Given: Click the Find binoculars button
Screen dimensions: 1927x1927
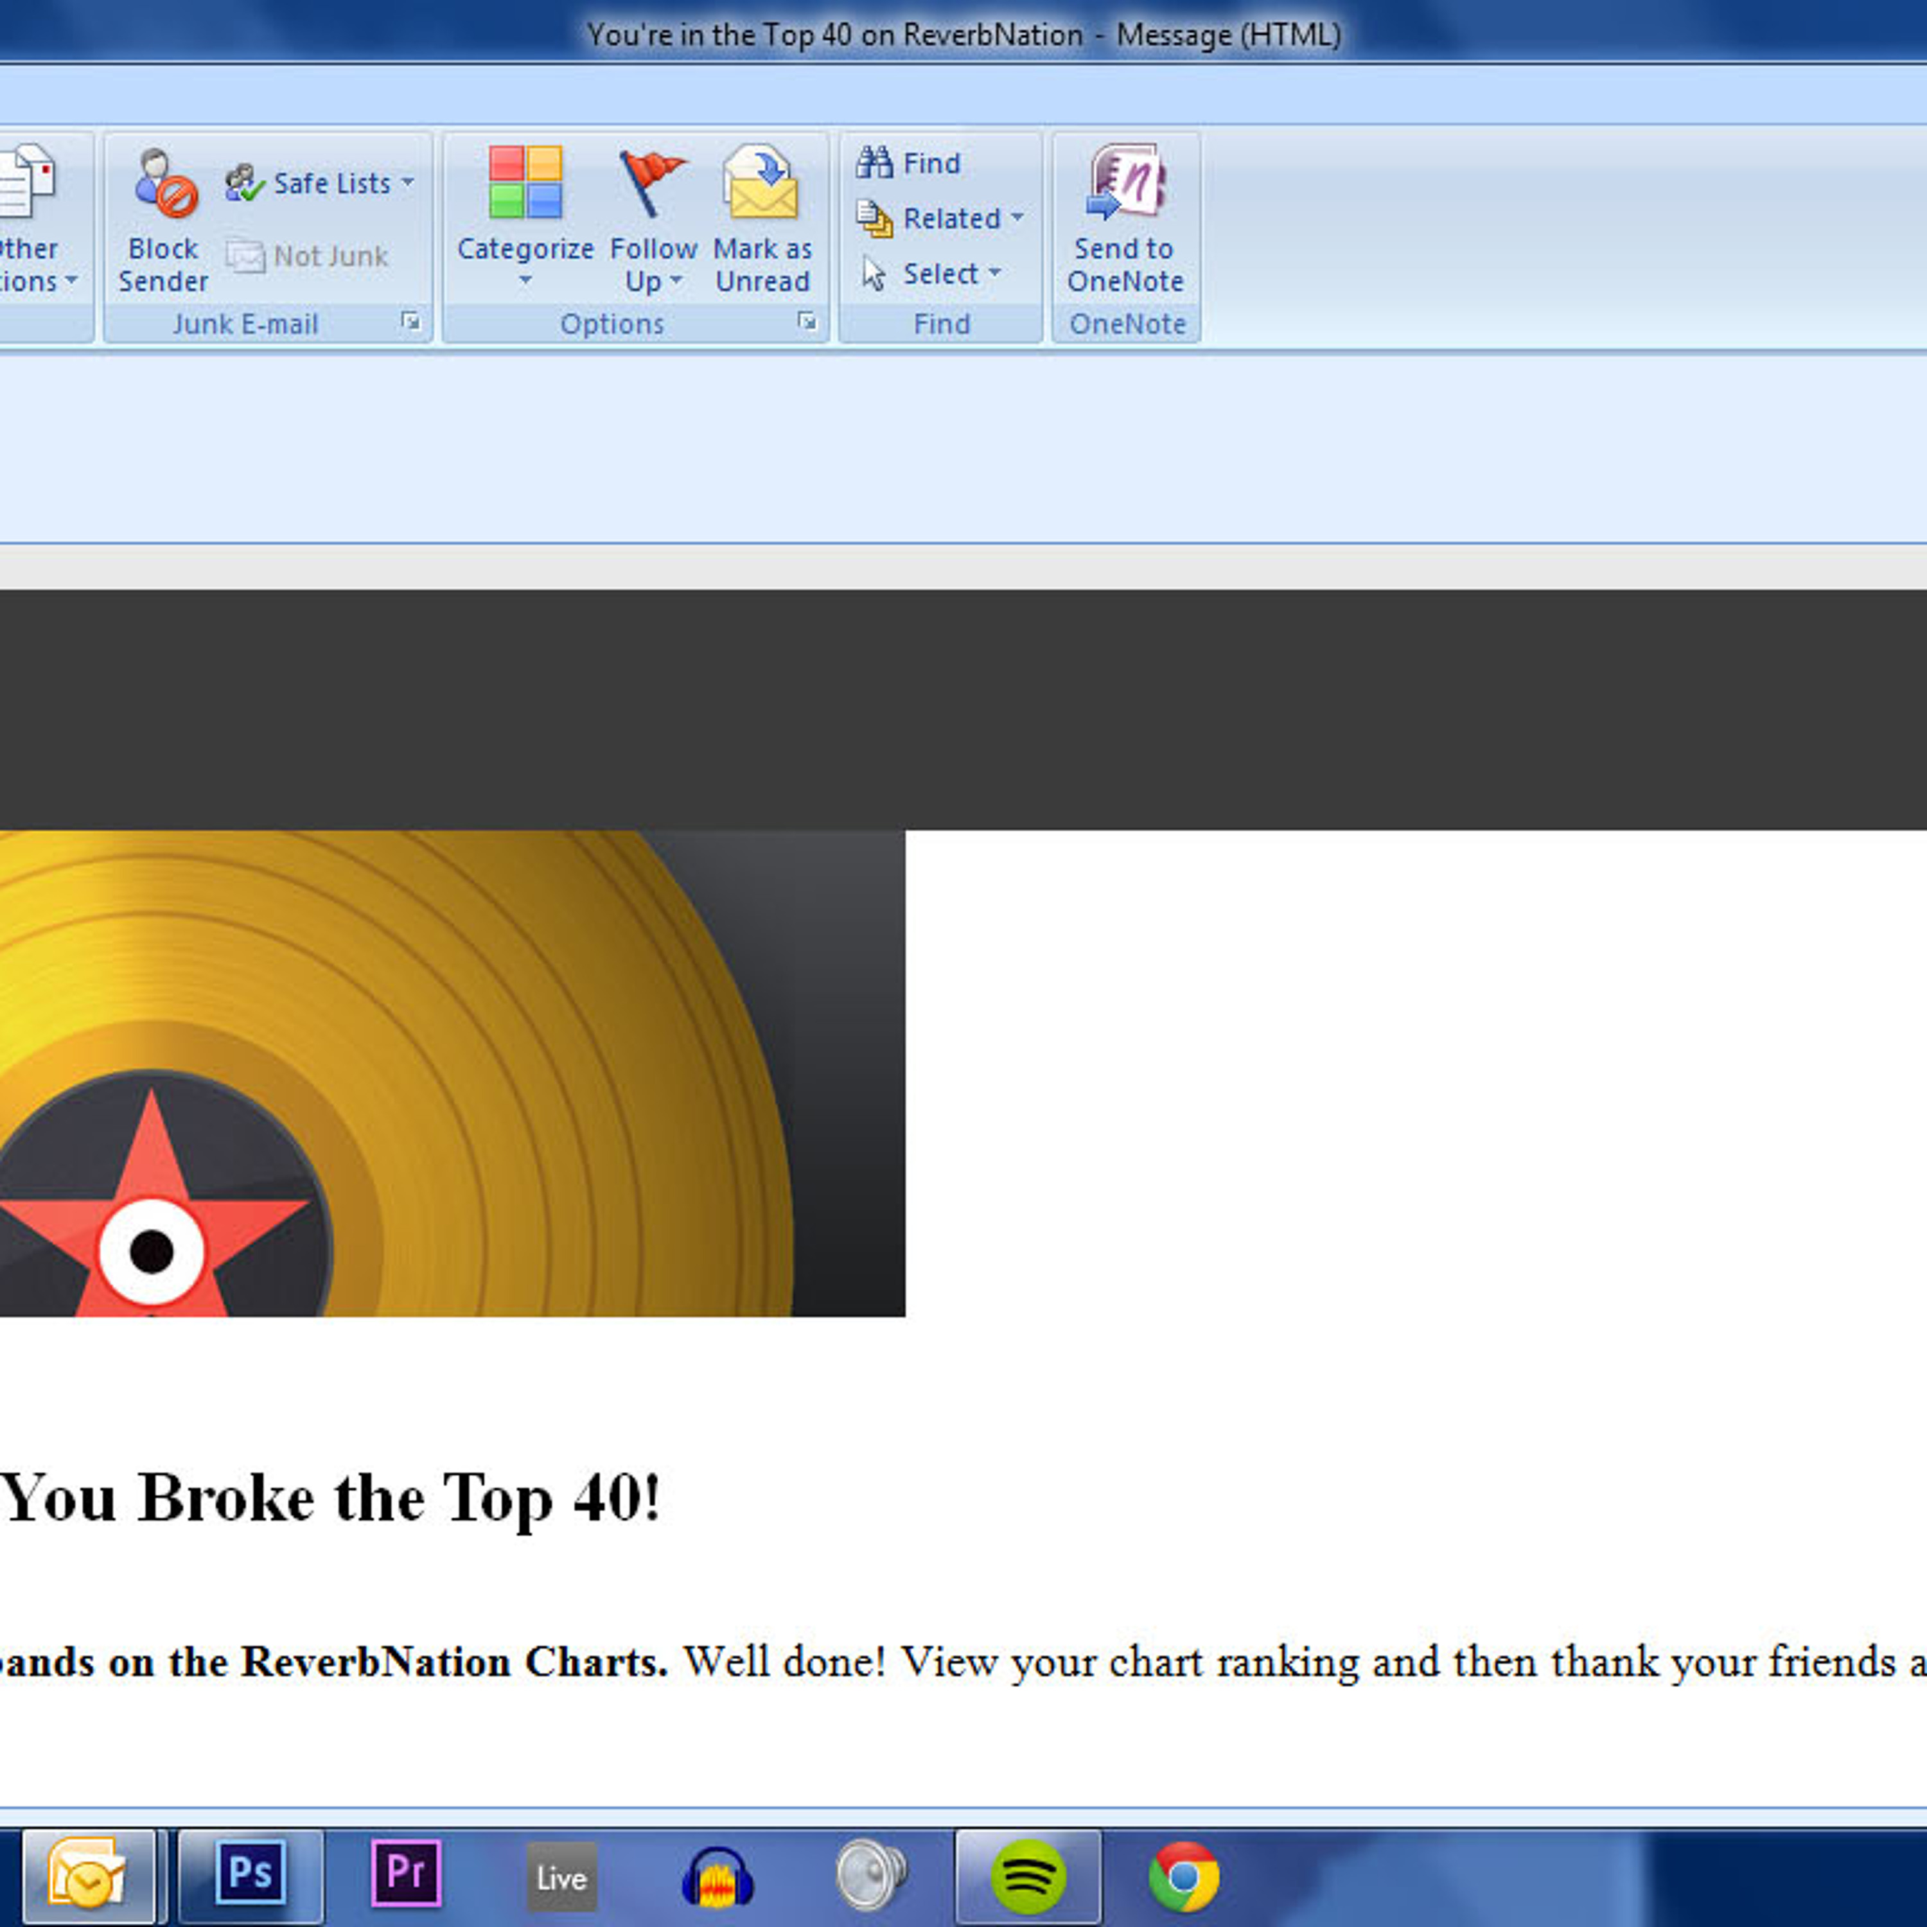Looking at the screenshot, I should pyautogui.click(x=909, y=163).
